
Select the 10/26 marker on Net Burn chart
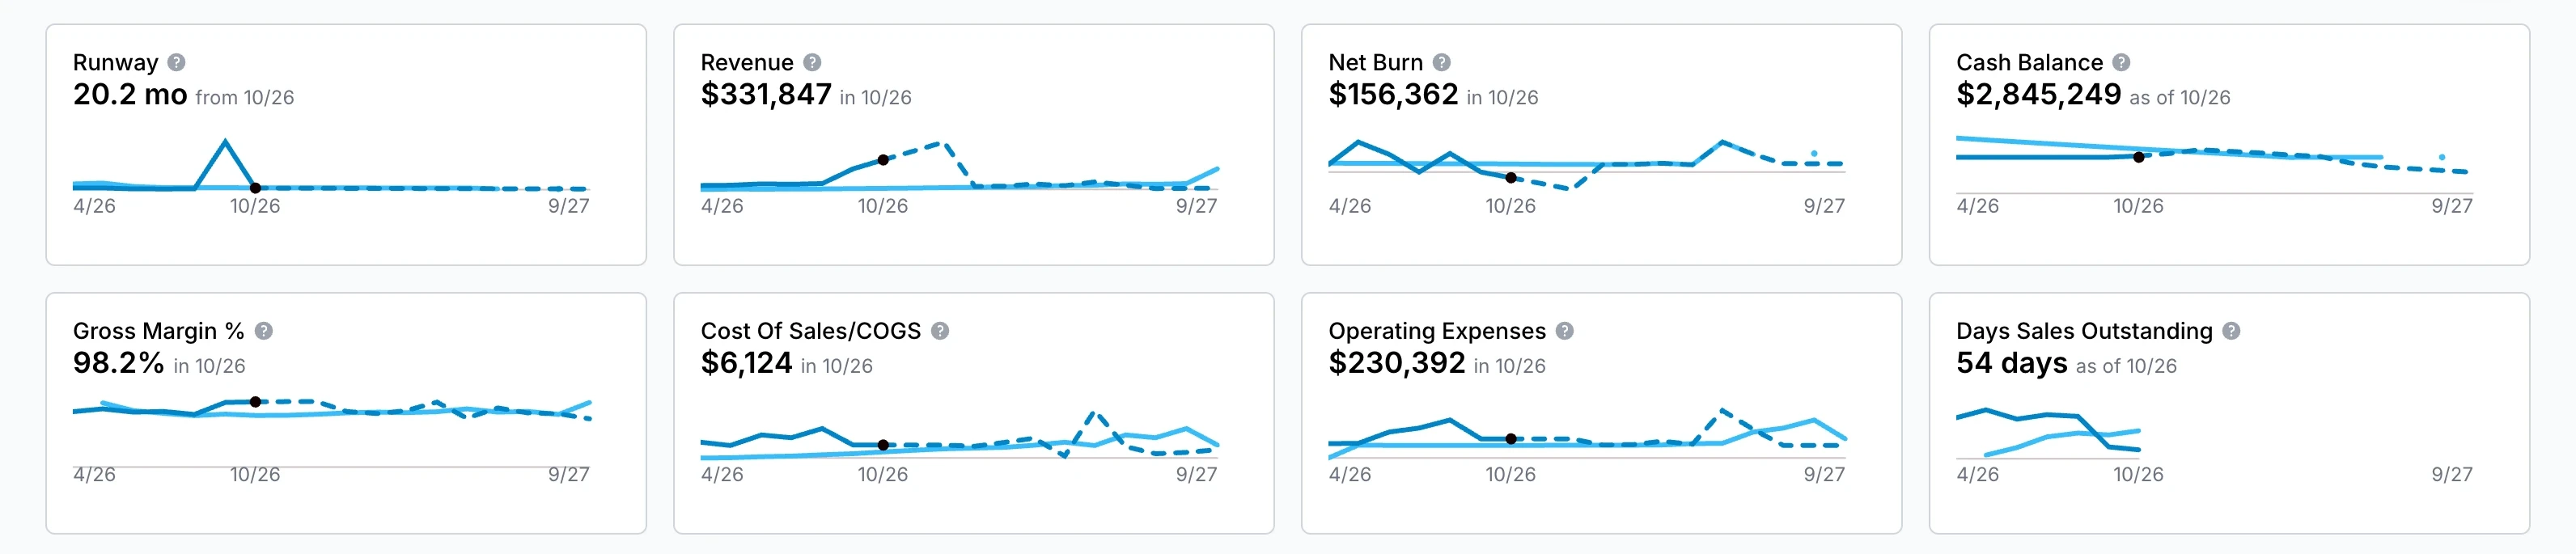coord(1510,178)
